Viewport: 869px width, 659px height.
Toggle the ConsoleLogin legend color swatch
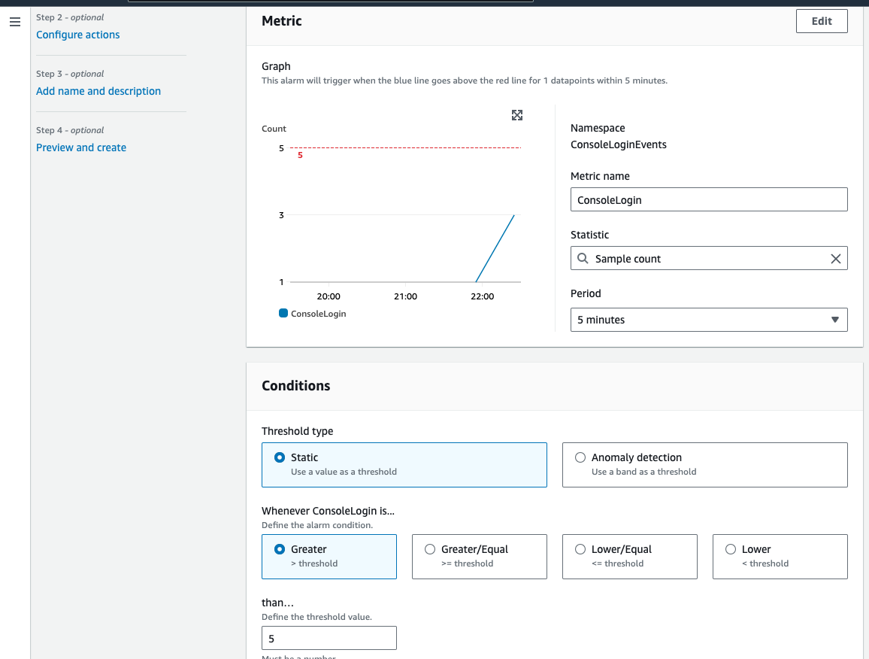[x=283, y=313]
